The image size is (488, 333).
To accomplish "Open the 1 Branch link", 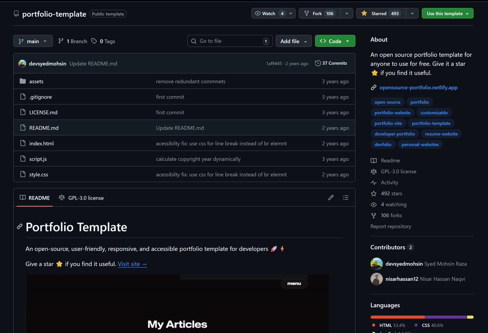I will [x=73, y=41].
